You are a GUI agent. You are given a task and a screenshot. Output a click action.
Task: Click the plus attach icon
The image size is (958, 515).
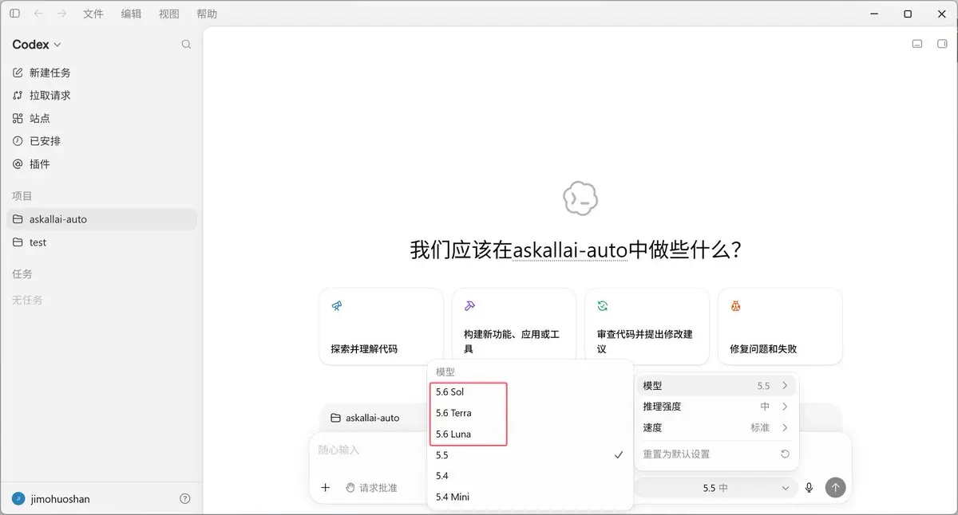tap(326, 488)
